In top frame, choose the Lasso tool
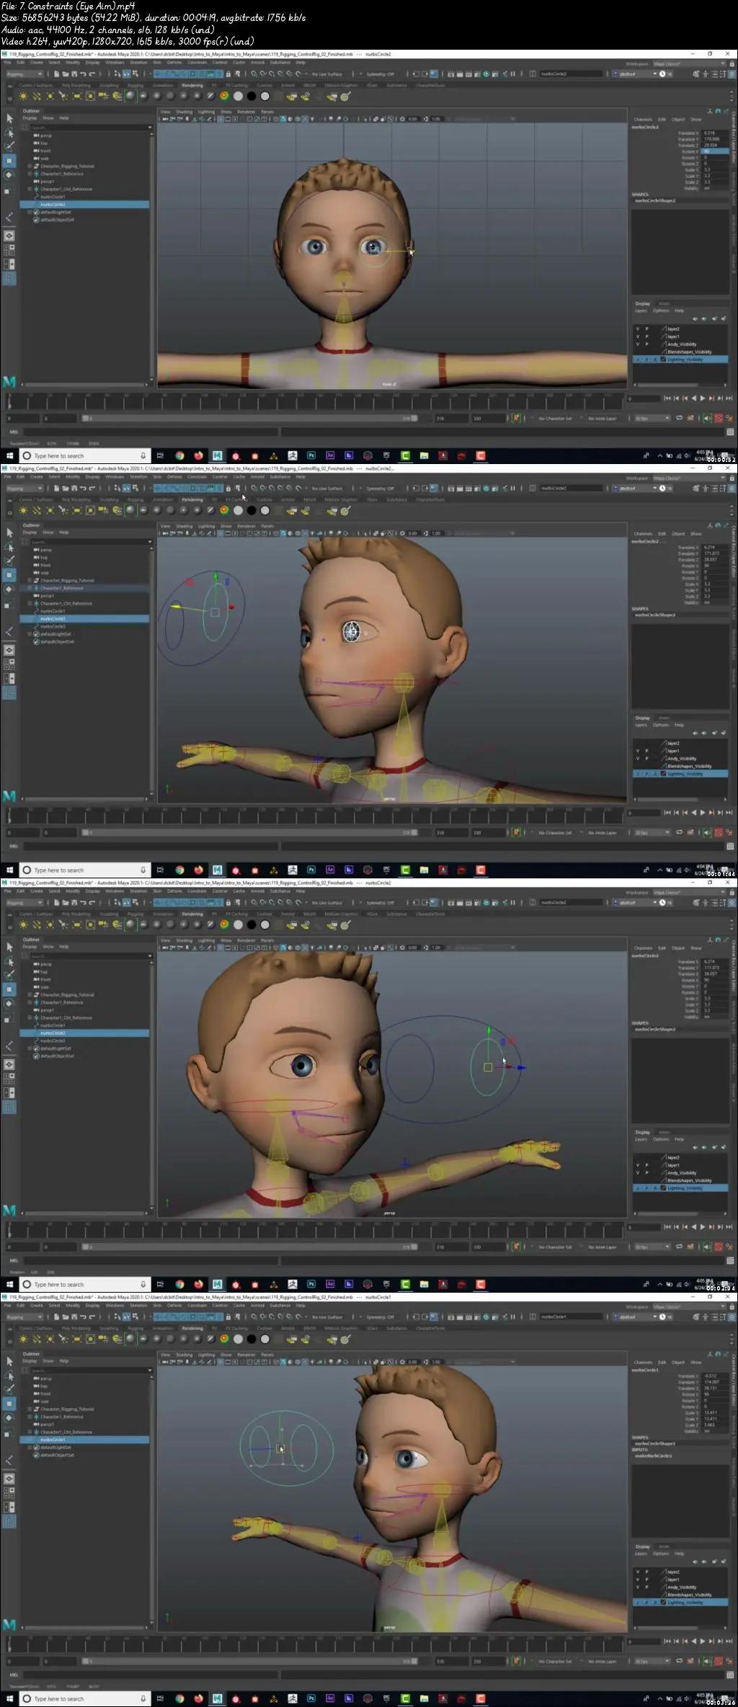This screenshot has width=738, height=1707. click(x=9, y=133)
